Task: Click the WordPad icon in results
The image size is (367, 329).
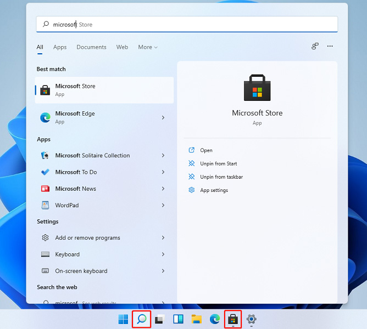Action: tap(45, 205)
